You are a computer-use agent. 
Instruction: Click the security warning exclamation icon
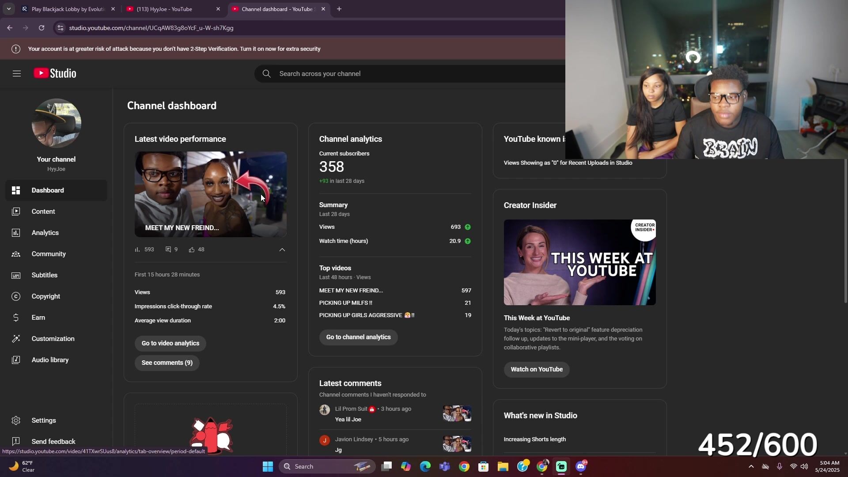coord(16,49)
